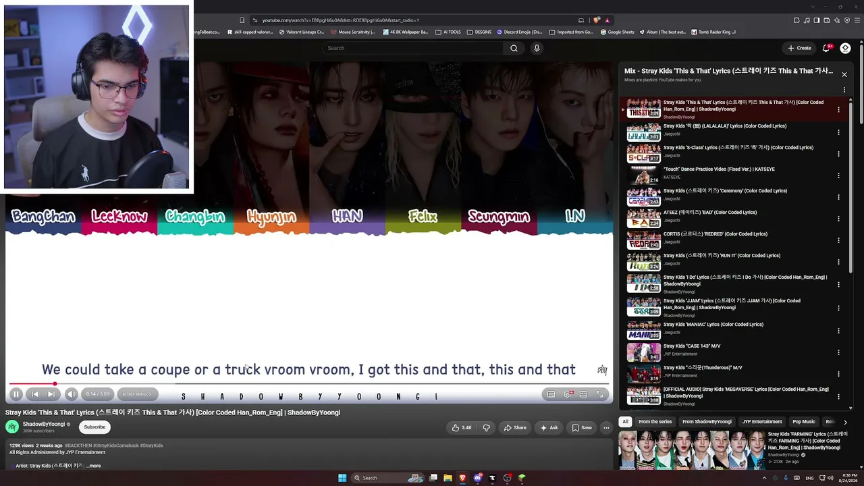Screen dimensions: 864x486
Task: Open Brave Rewards triangle icon
Action: [607, 20]
